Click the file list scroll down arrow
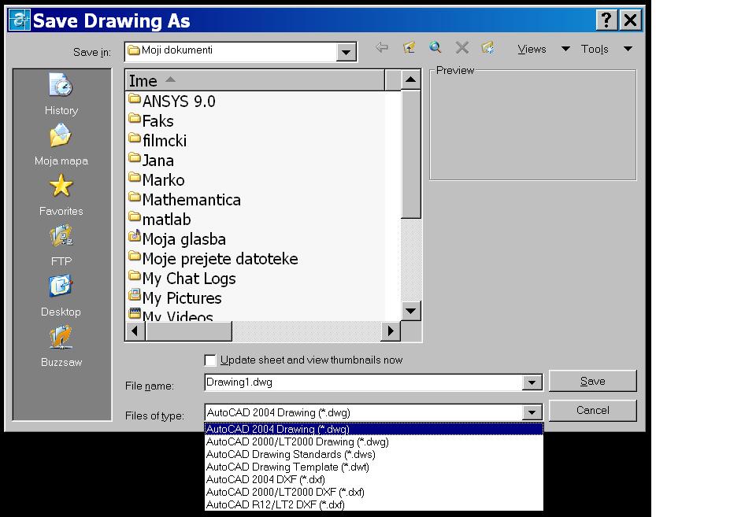This screenshot has width=756, height=517. coord(411,311)
